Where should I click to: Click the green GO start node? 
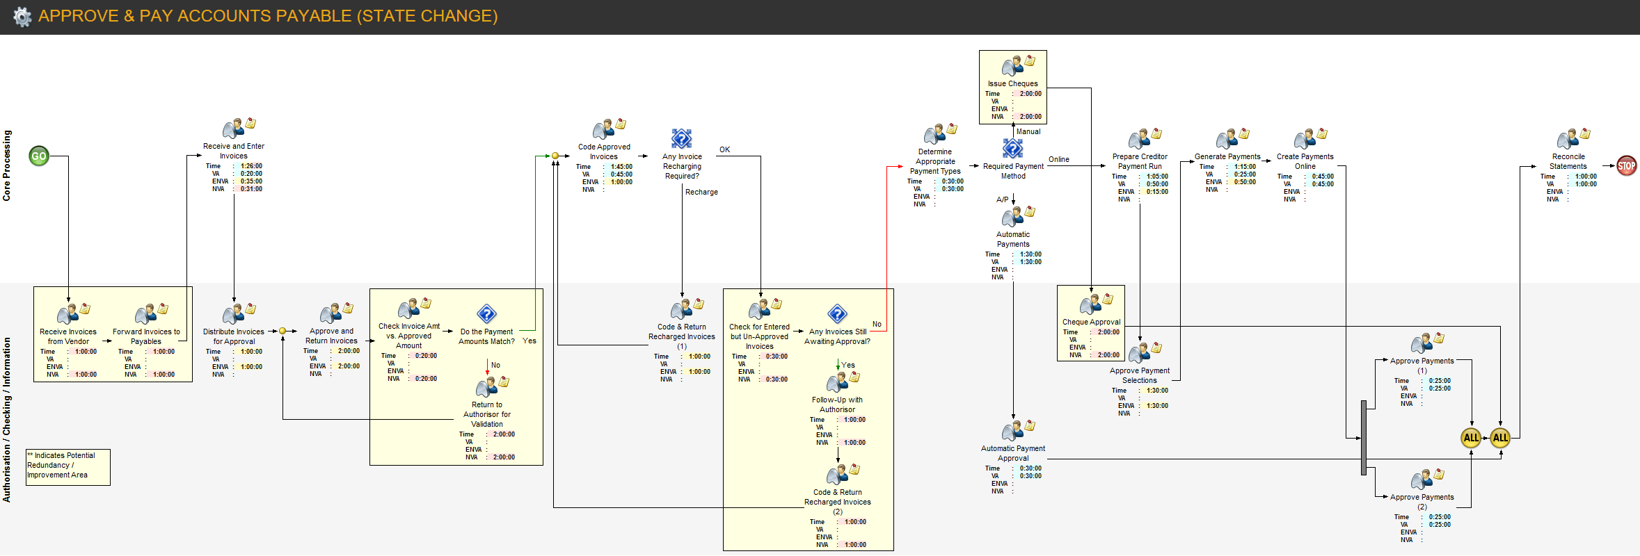pos(39,156)
